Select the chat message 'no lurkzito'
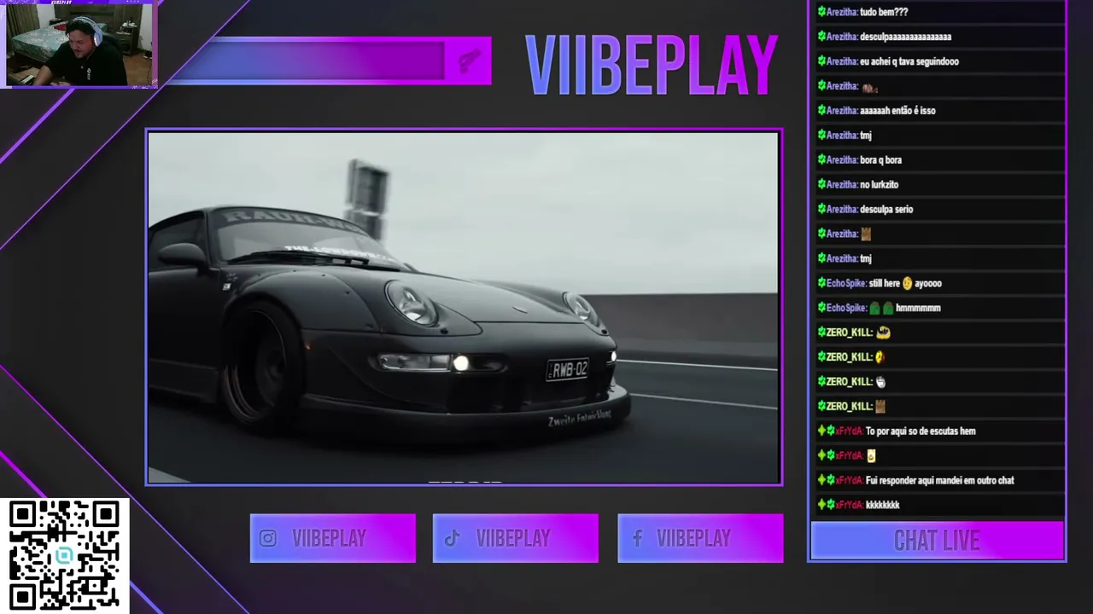1093x614 pixels. pos(879,184)
